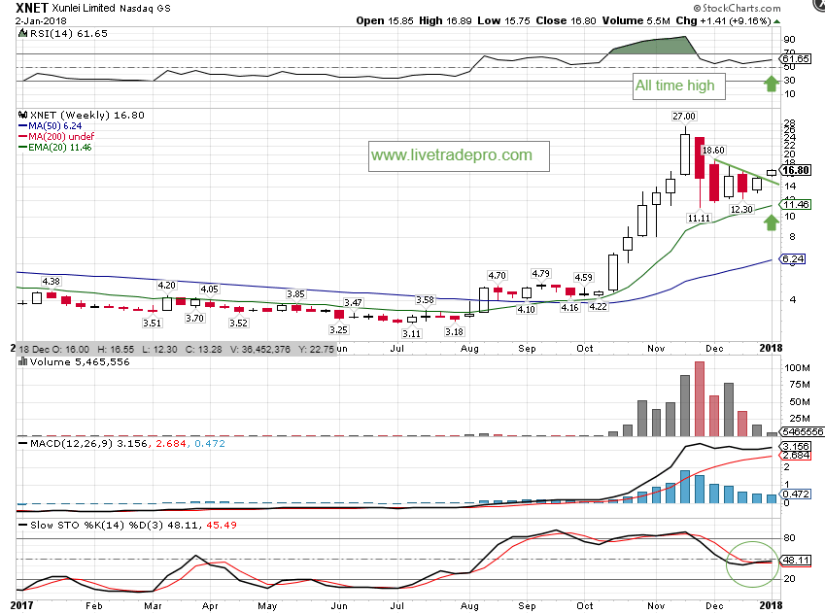Select the MACD(12,26,9) indicator label
Screen dimensions: 825x614
click(68, 443)
